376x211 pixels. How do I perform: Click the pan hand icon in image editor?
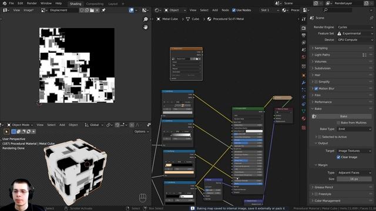pyautogui.click(x=146, y=27)
